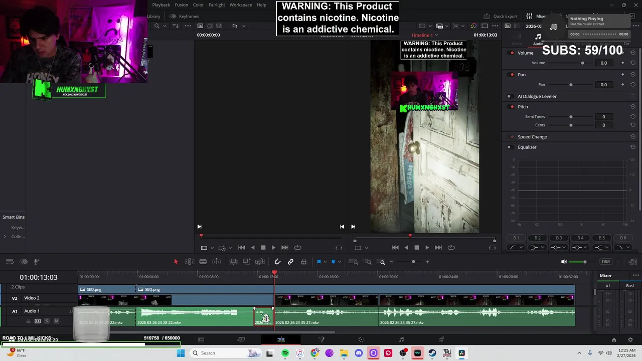Open the Windows Start menu
Viewport: 642px width, 361px height.
[x=181, y=353]
